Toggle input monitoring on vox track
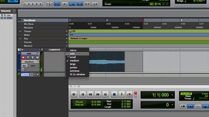This screenshot has width=209, height=117. pyautogui.click(x=28, y=58)
